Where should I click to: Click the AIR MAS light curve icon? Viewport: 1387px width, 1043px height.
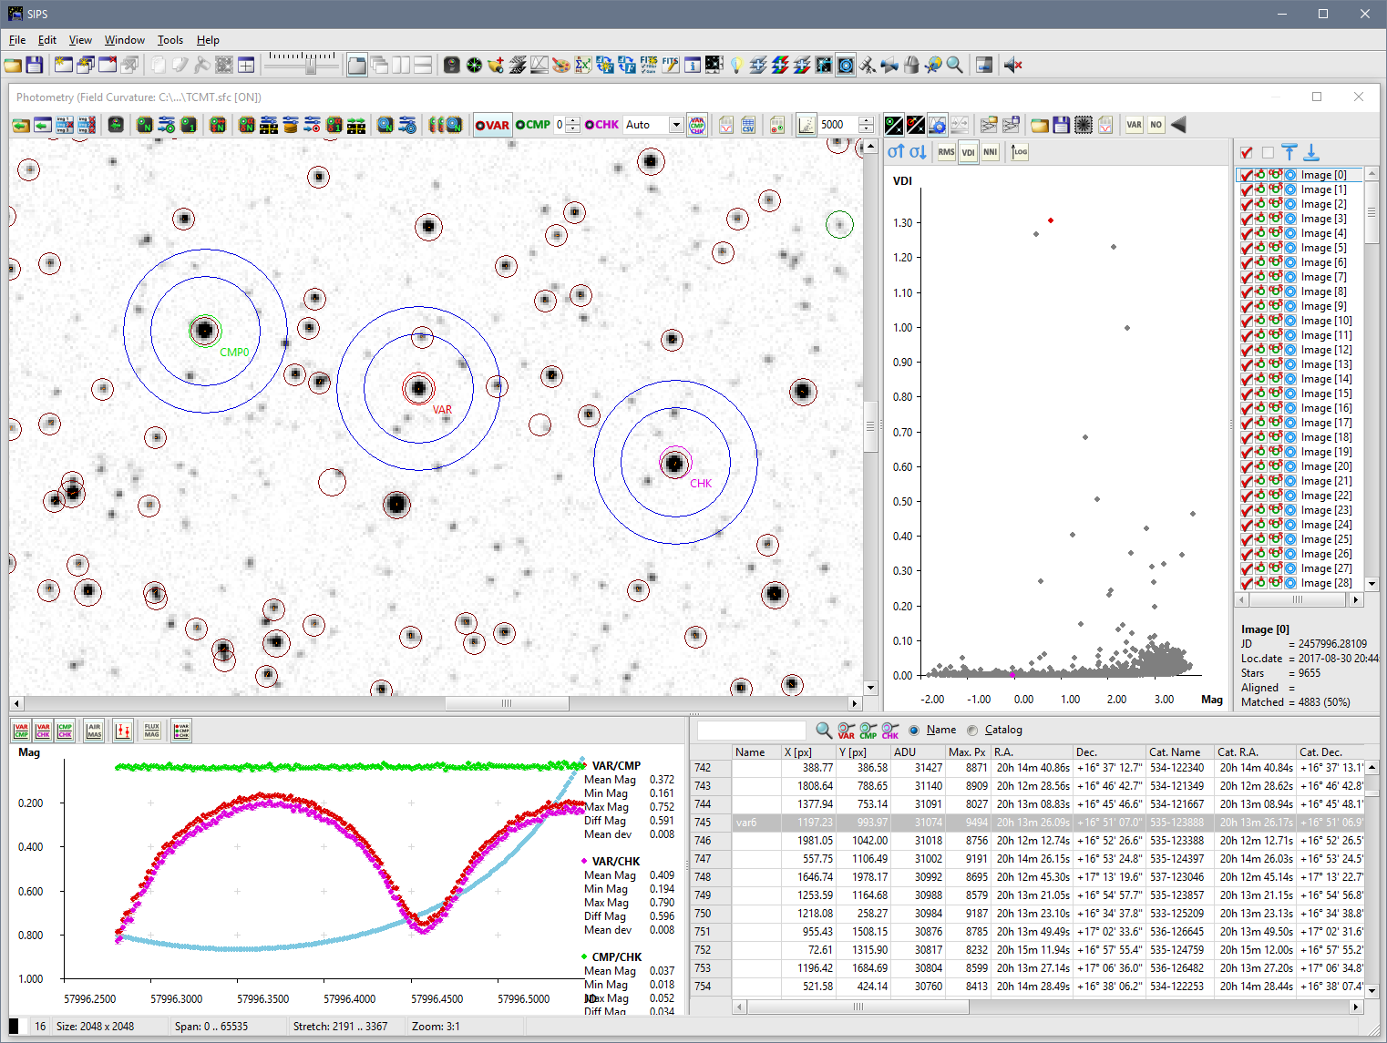(94, 731)
